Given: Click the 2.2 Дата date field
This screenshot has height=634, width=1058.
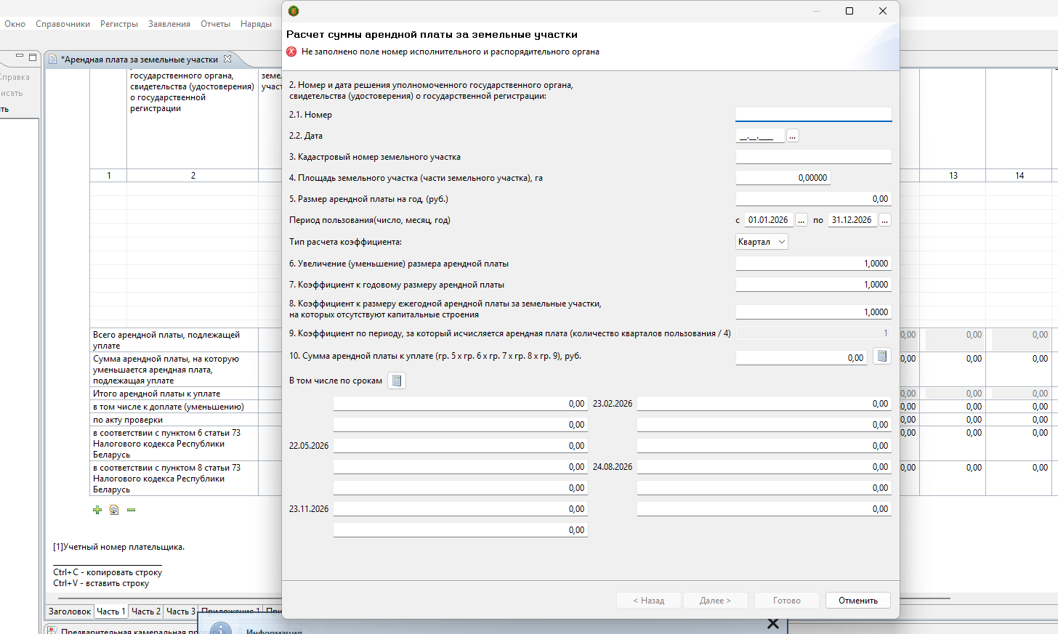Looking at the screenshot, I should (760, 136).
